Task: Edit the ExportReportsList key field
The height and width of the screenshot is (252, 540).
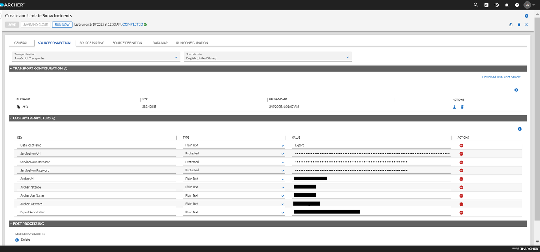Action: click(x=96, y=212)
